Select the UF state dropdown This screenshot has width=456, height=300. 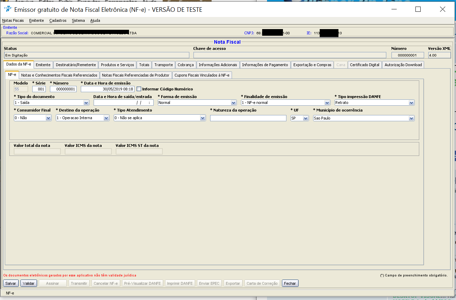click(306, 118)
